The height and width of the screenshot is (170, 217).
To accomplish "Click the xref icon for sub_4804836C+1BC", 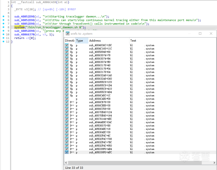I will tap(67, 45).
